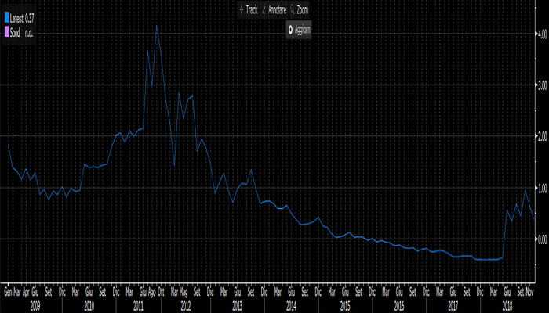Click the Gen month label at axis start
The height and width of the screenshot is (313, 549).
tap(8, 291)
